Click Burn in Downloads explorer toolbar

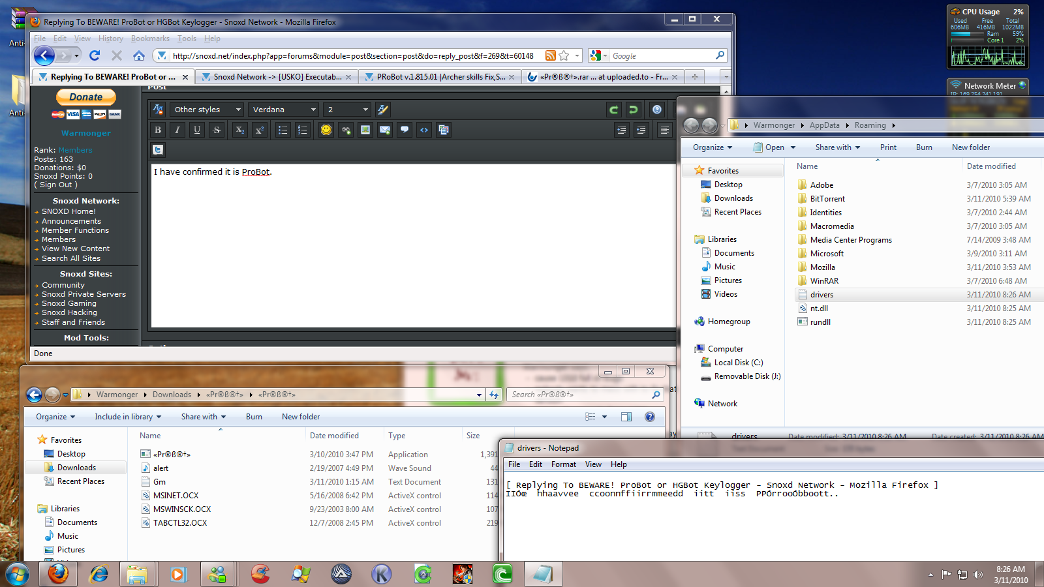254,417
